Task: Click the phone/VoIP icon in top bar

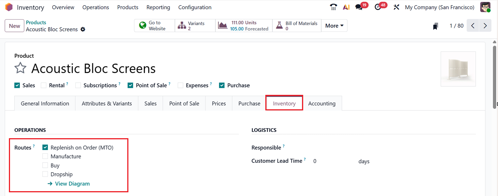Action: pyautogui.click(x=333, y=7)
